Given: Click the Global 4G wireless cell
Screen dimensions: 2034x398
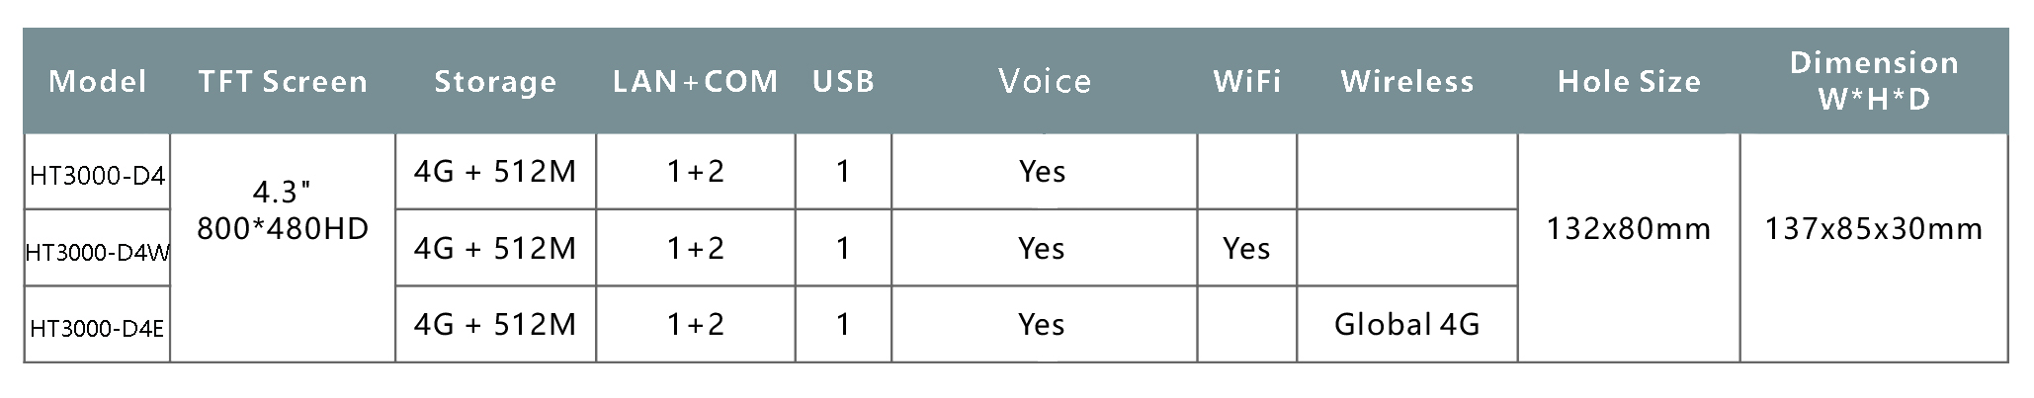Looking at the screenshot, I should click(1407, 325).
